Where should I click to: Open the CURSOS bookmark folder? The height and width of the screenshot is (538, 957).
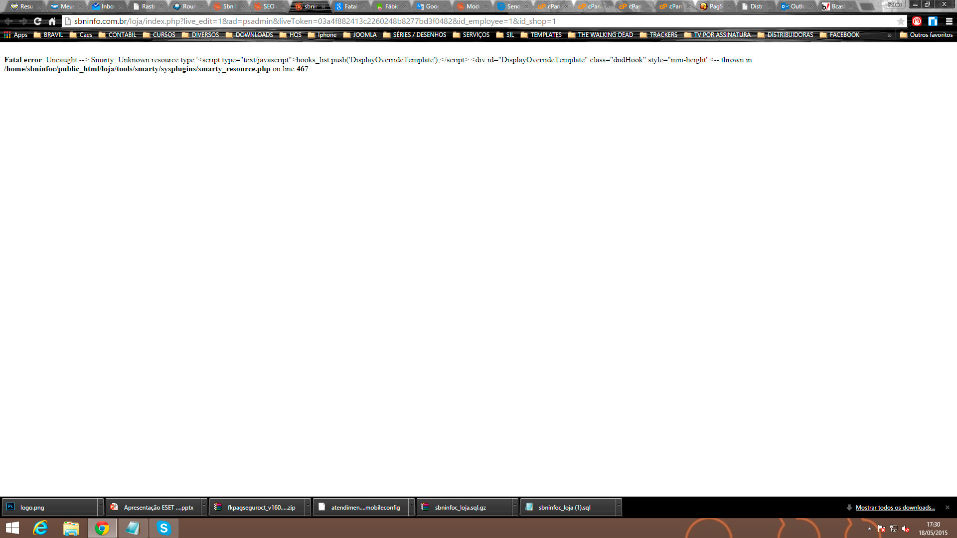click(x=159, y=35)
